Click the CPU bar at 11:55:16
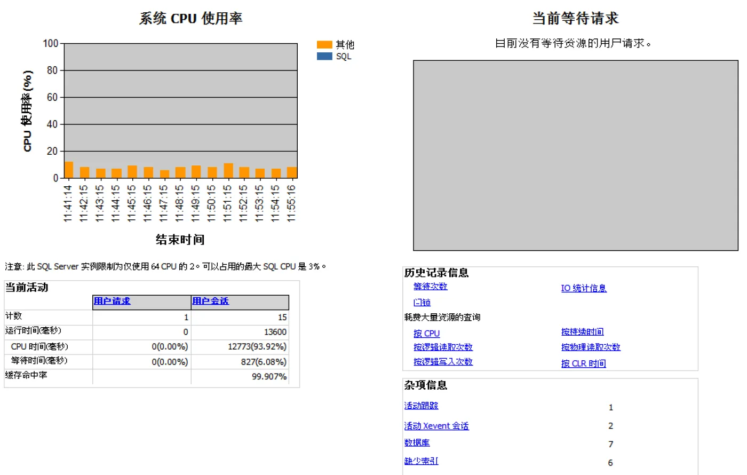 pyautogui.click(x=292, y=172)
